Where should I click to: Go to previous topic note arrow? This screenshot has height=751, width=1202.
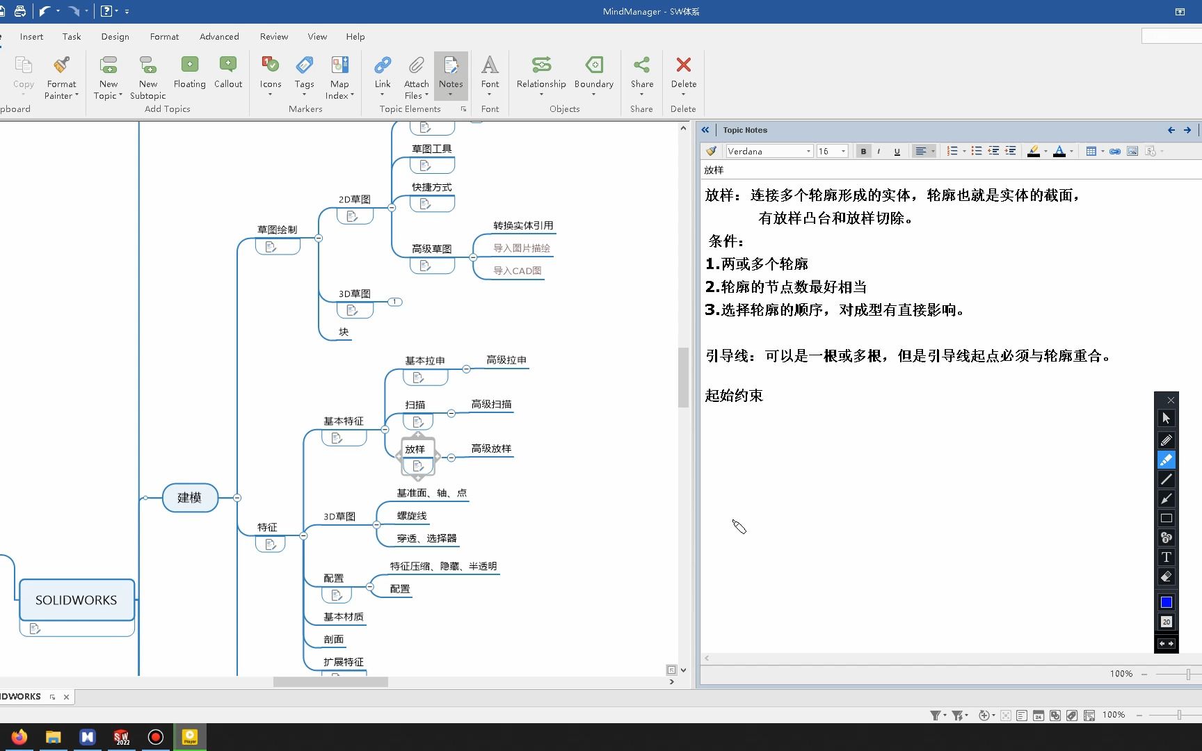click(1171, 130)
